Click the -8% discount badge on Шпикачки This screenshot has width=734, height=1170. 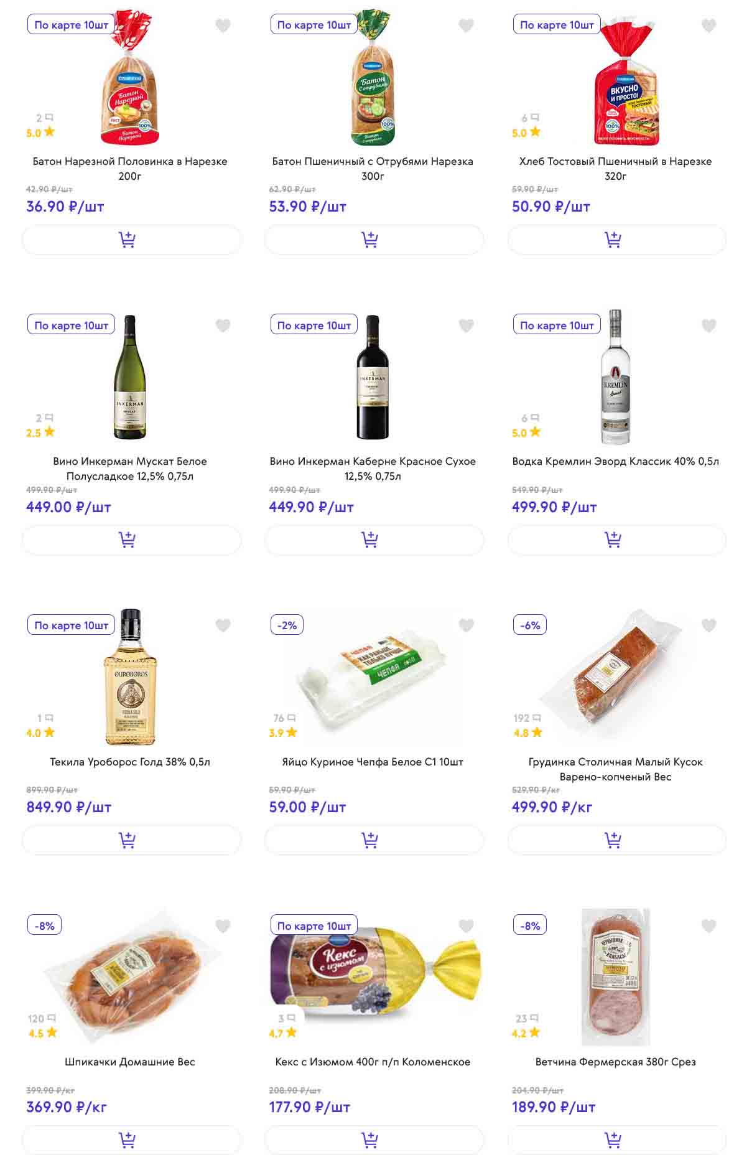pyautogui.click(x=45, y=925)
